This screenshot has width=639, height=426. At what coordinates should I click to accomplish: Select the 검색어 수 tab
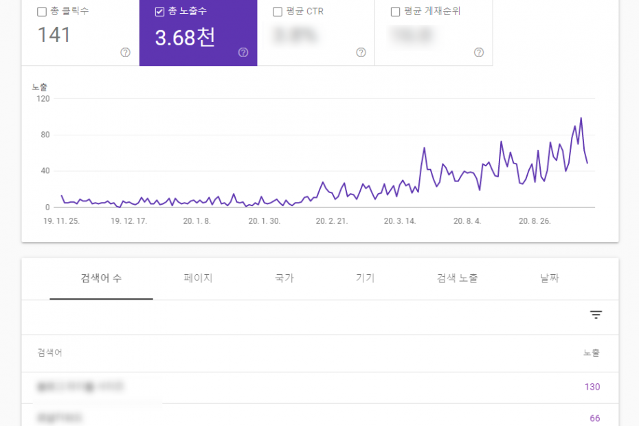click(x=101, y=278)
